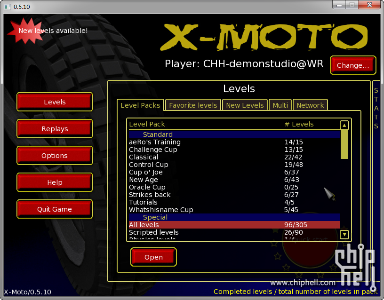This screenshot has height=300, width=384.
Task: Switch to the New Levels tab
Action: tap(245, 105)
